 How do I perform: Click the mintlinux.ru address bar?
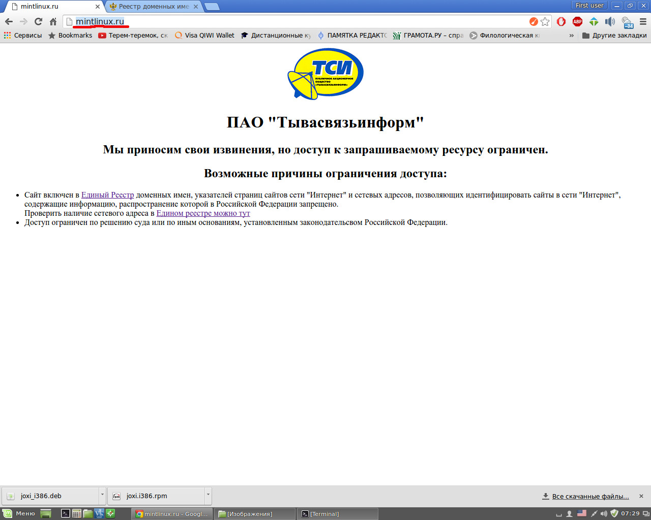point(305,21)
